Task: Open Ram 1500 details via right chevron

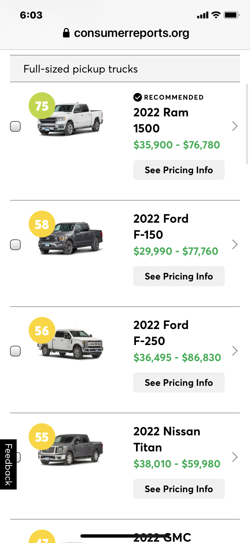Action: click(x=235, y=126)
